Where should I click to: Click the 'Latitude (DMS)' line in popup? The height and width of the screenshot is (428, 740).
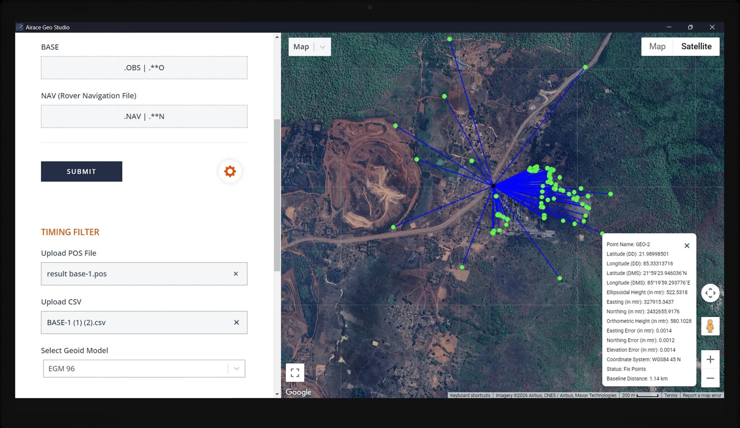pyautogui.click(x=646, y=273)
